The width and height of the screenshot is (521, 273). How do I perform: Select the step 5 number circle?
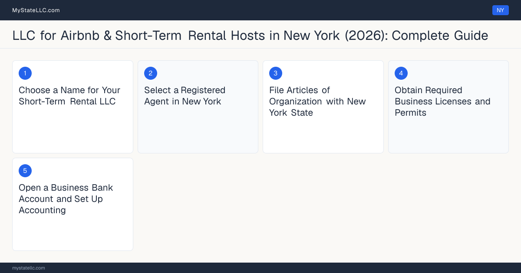(x=25, y=171)
